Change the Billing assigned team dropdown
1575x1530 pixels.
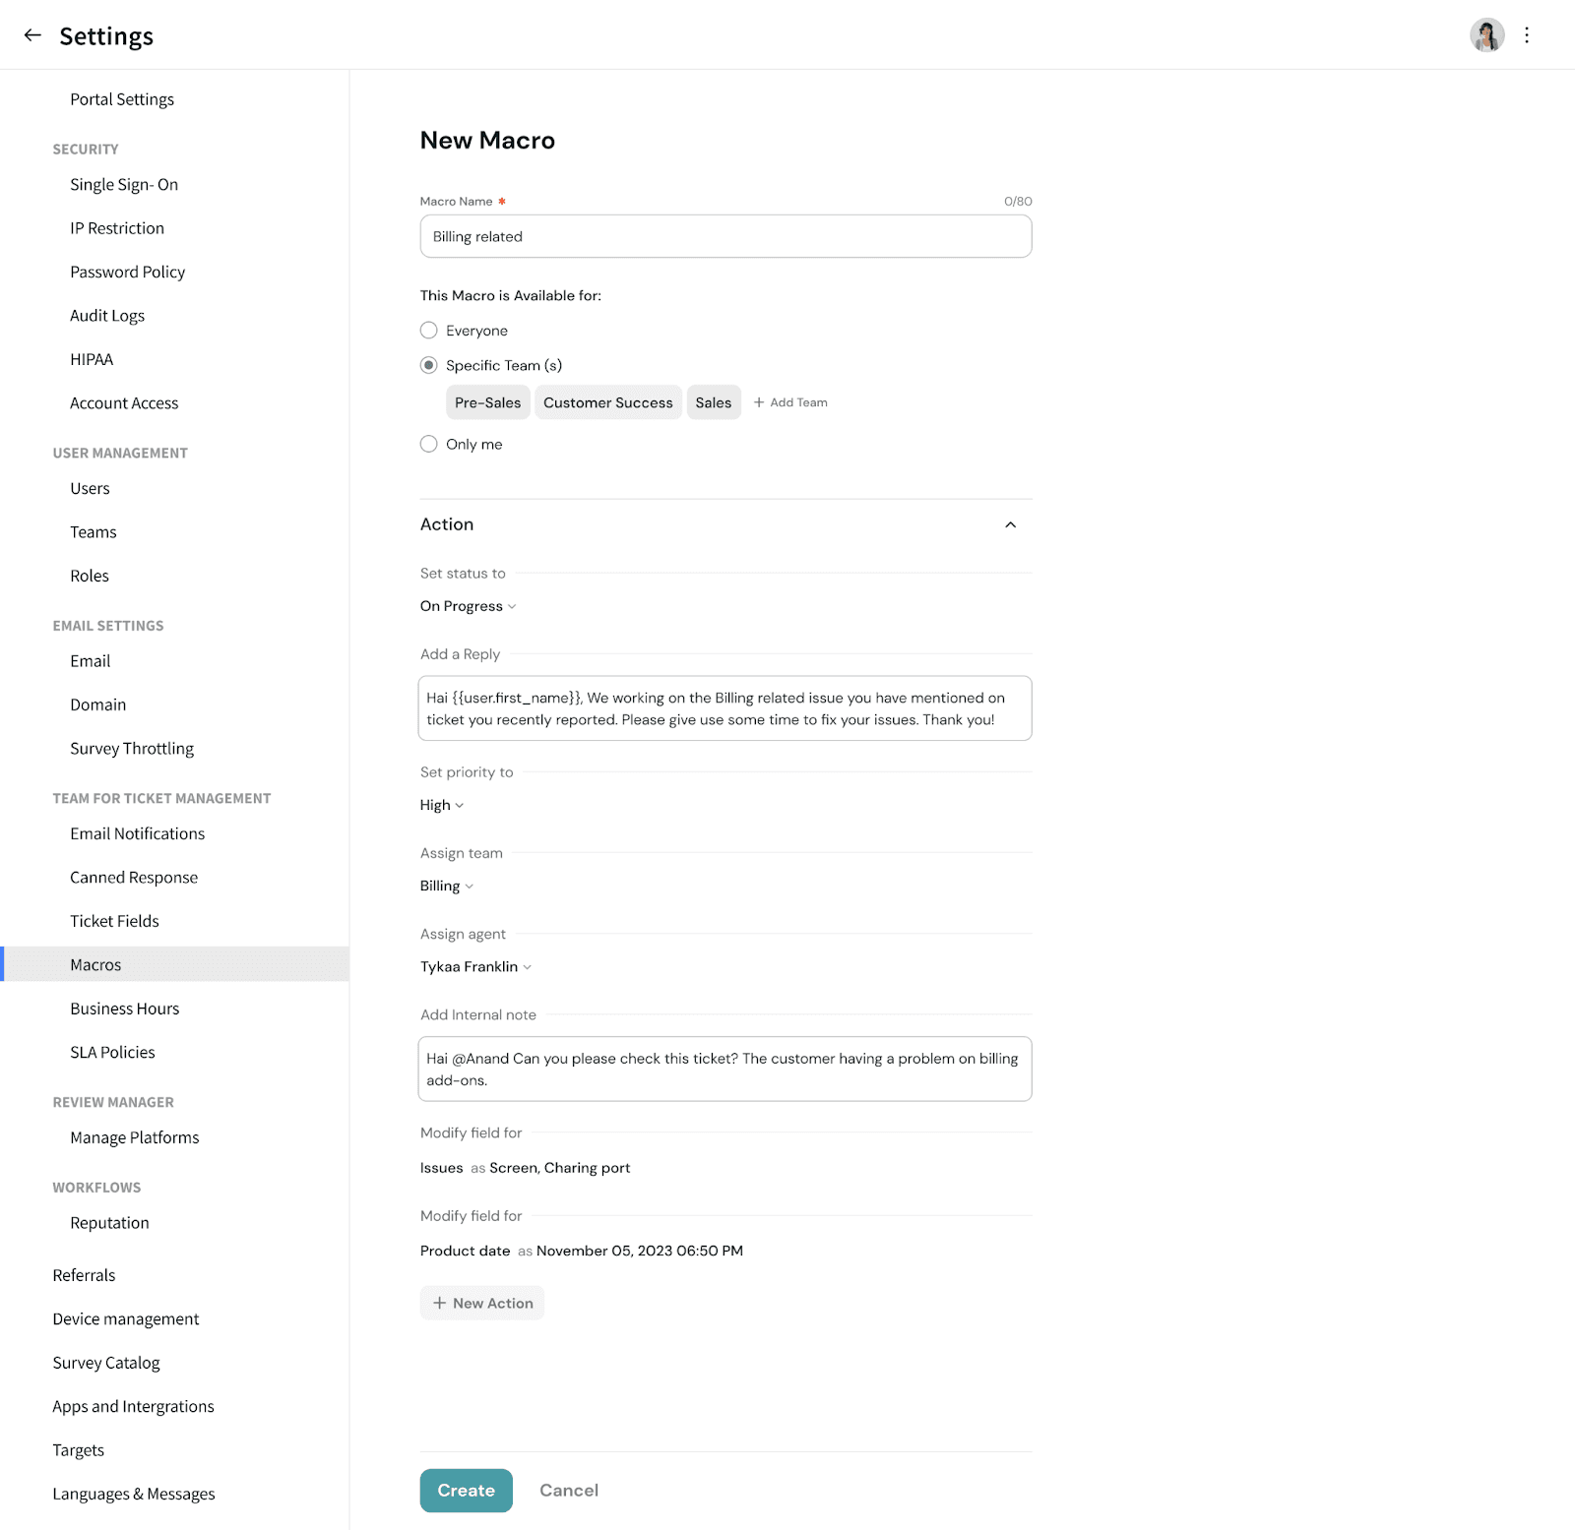447,886
